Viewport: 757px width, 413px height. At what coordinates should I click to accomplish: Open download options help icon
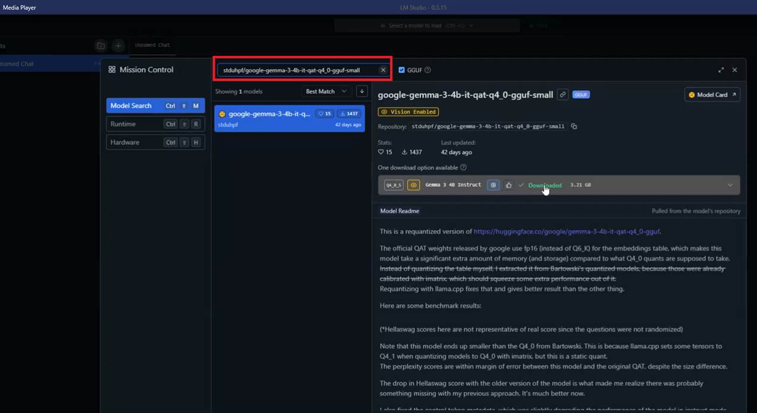(464, 168)
